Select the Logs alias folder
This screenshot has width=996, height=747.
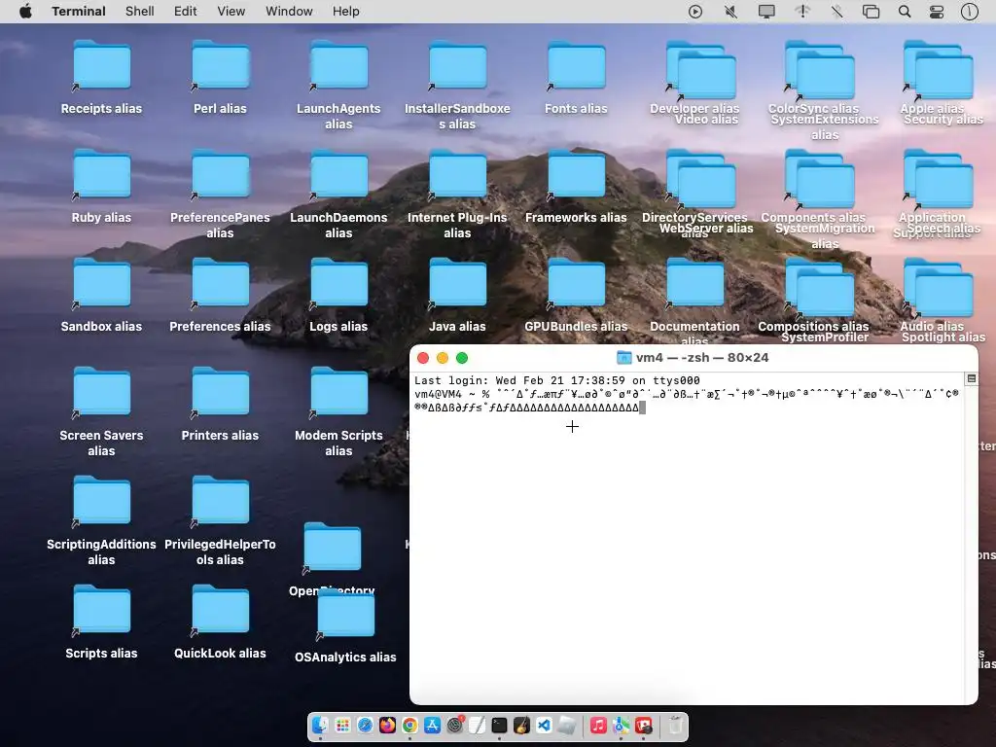pyautogui.click(x=339, y=283)
